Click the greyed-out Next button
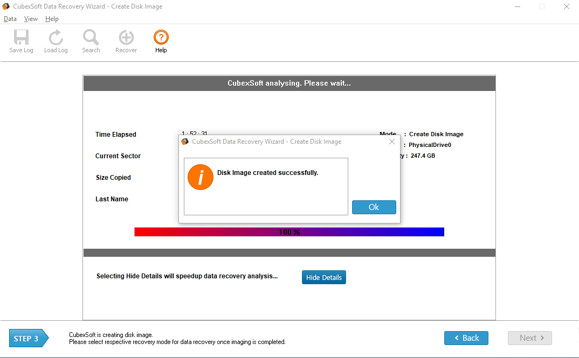Image resolution: width=579 pixels, height=358 pixels. [529, 338]
